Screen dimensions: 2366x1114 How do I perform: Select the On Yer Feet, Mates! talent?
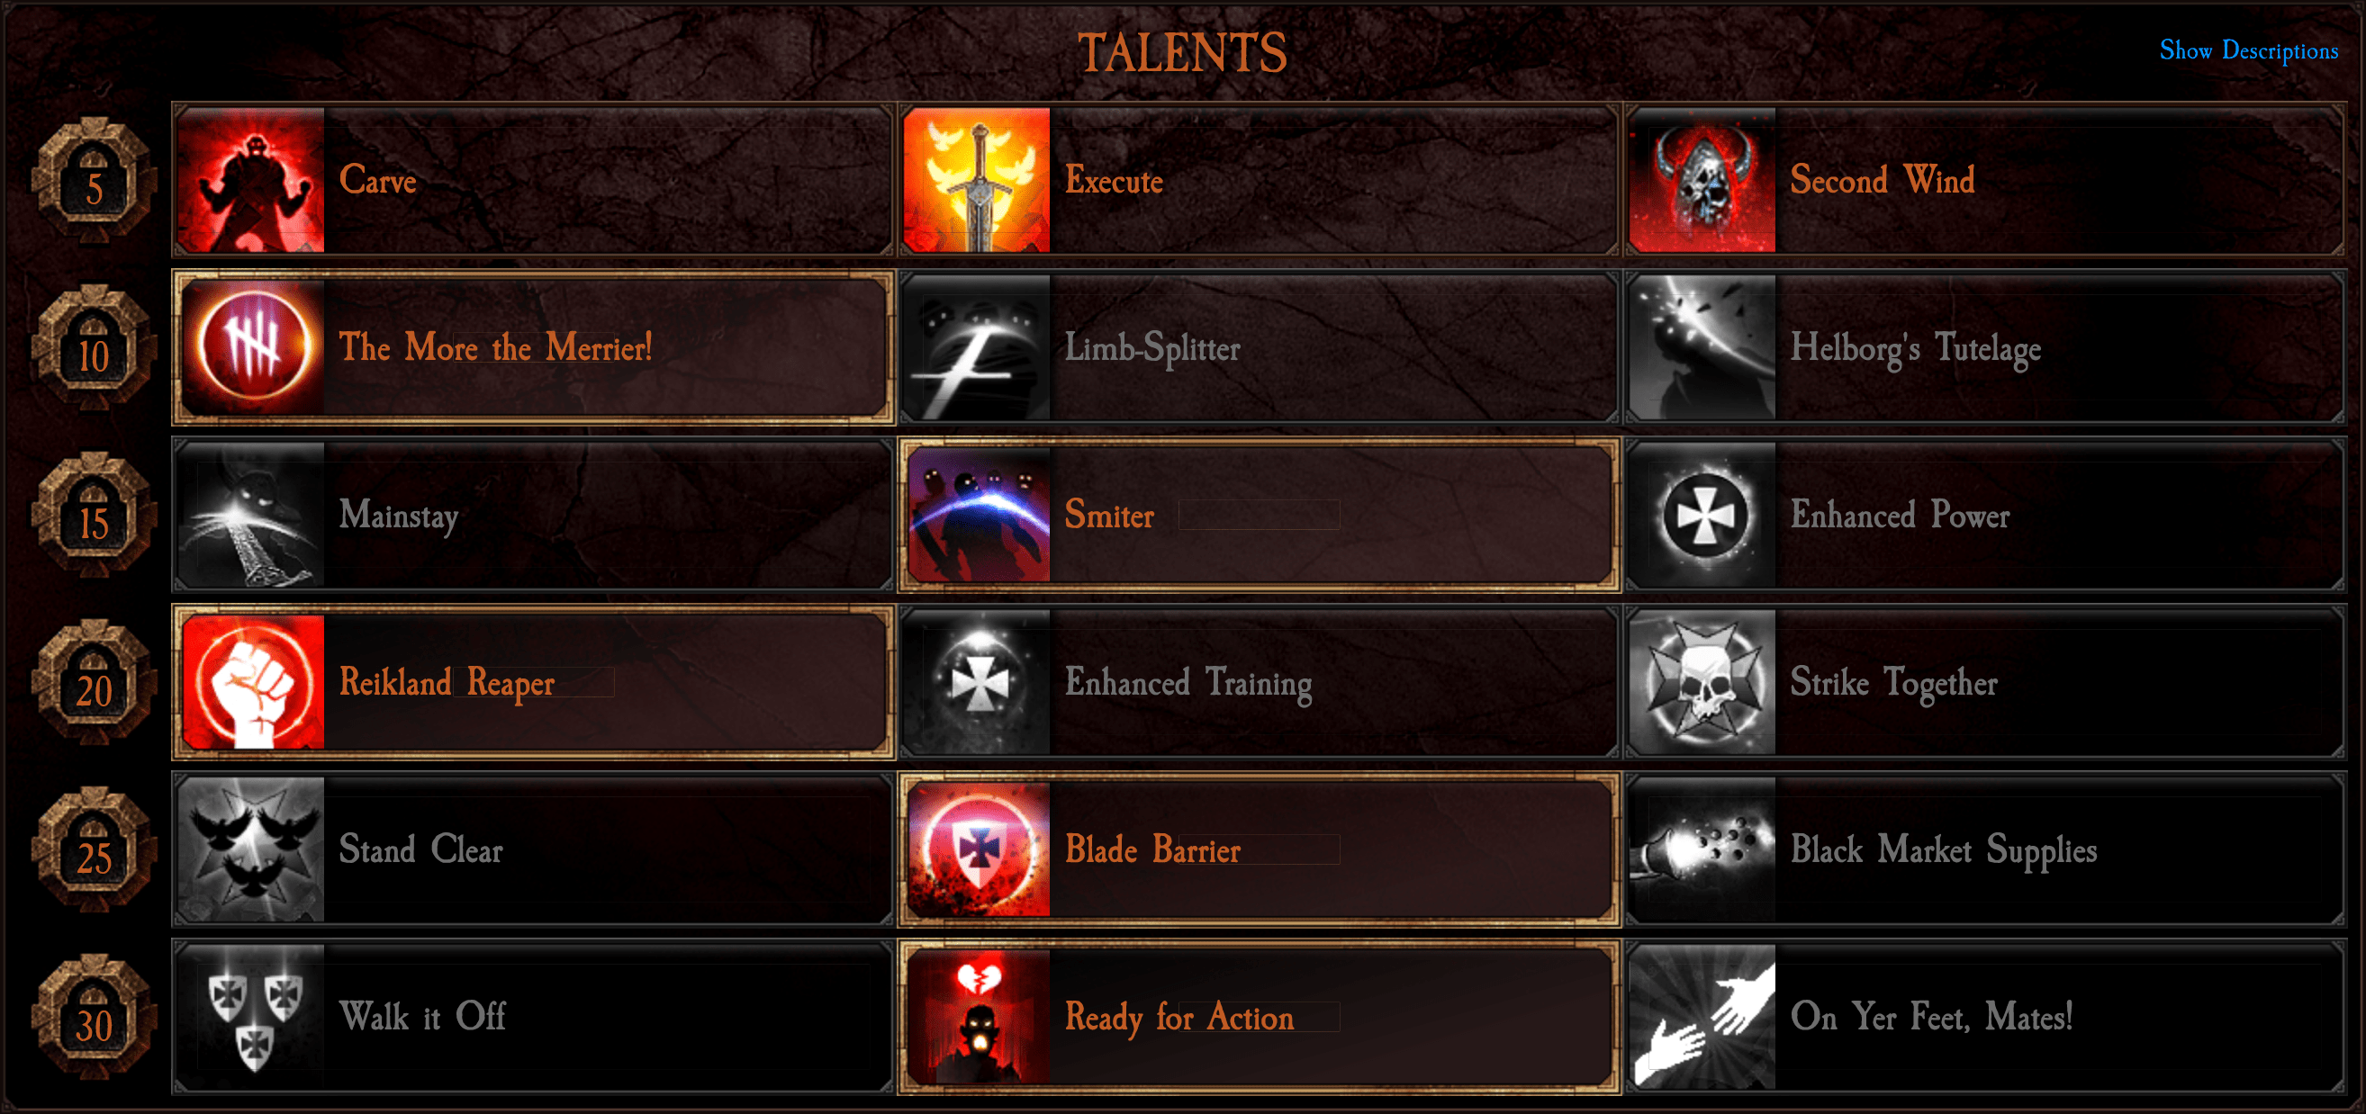(x=1985, y=1017)
